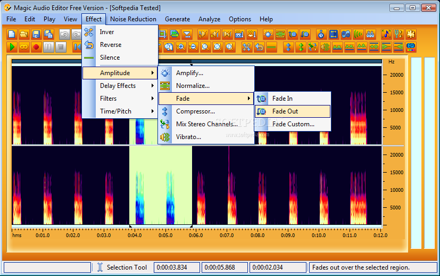Select Compressor... in Amplitude submenu
Screen dimensions: 440x276
point(206,111)
